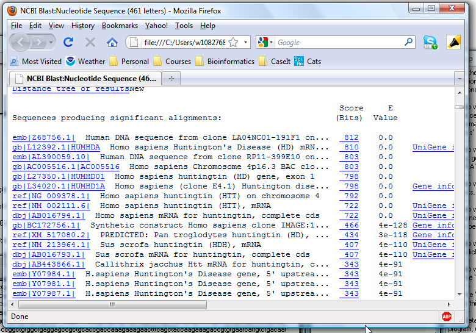Open the ref|NG_009378.1| link
This screenshot has width=476, height=333.
pos(51,196)
